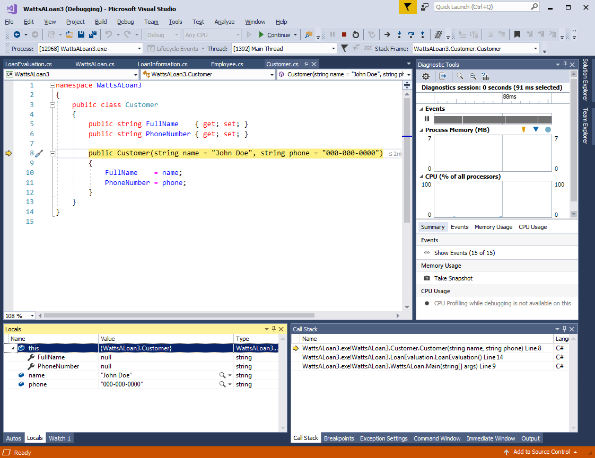The height and width of the screenshot is (458, 595).
Task: Click the Take Snapshot link
Action: point(453,278)
